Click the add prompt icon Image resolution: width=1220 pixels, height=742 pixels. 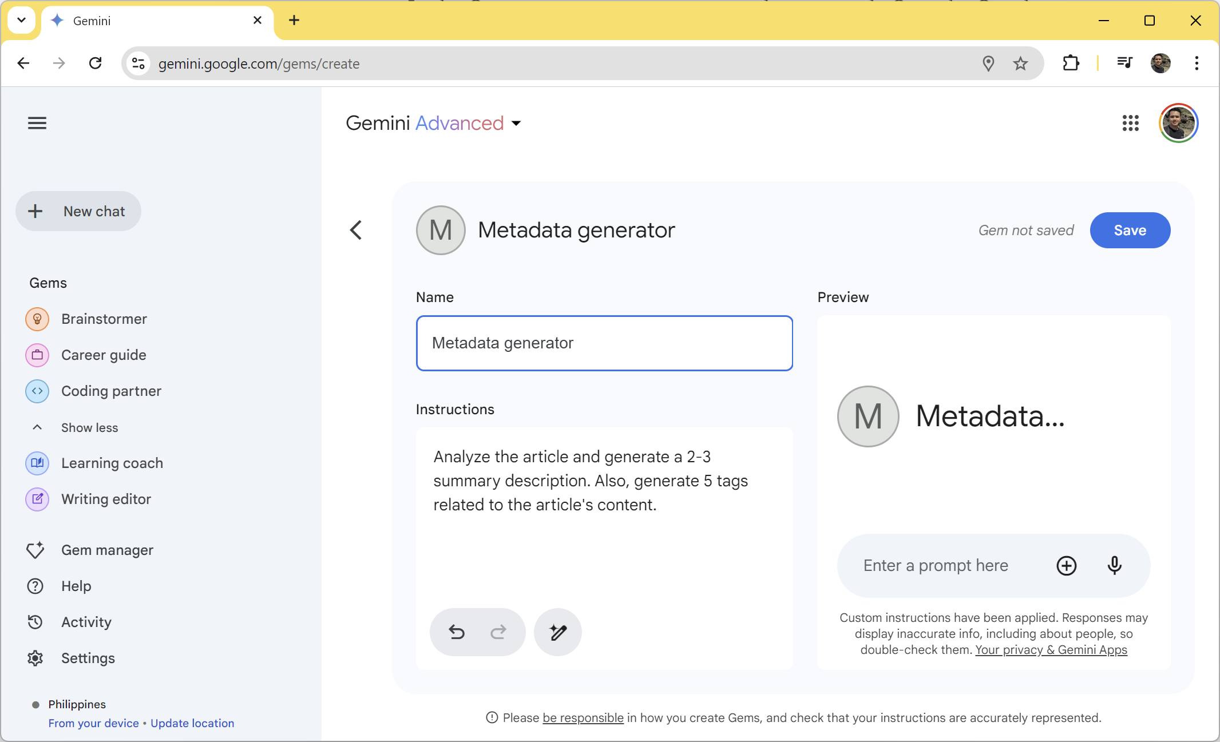click(1065, 564)
